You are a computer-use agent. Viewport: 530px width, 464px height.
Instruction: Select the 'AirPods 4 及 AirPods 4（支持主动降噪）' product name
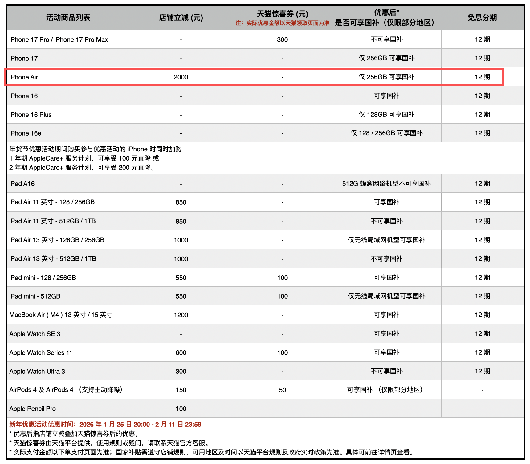tap(66, 390)
